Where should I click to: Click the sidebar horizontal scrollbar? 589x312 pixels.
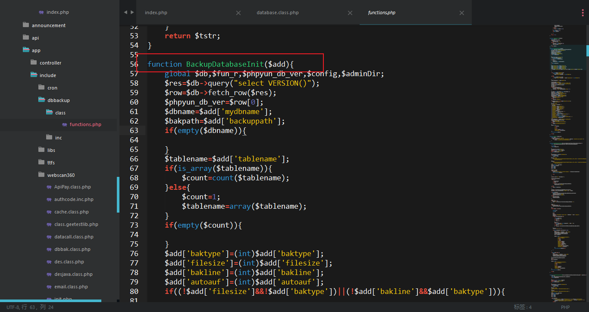[x=50, y=301]
